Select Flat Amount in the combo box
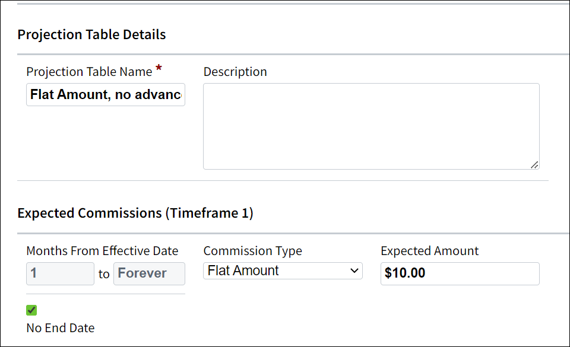The width and height of the screenshot is (570, 347). pyautogui.click(x=283, y=270)
